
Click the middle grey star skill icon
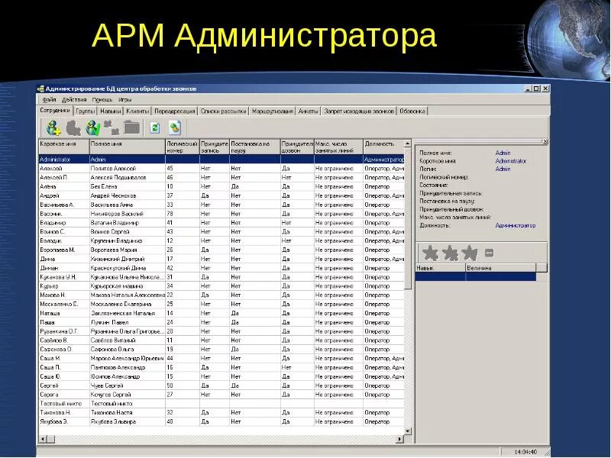point(451,253)
